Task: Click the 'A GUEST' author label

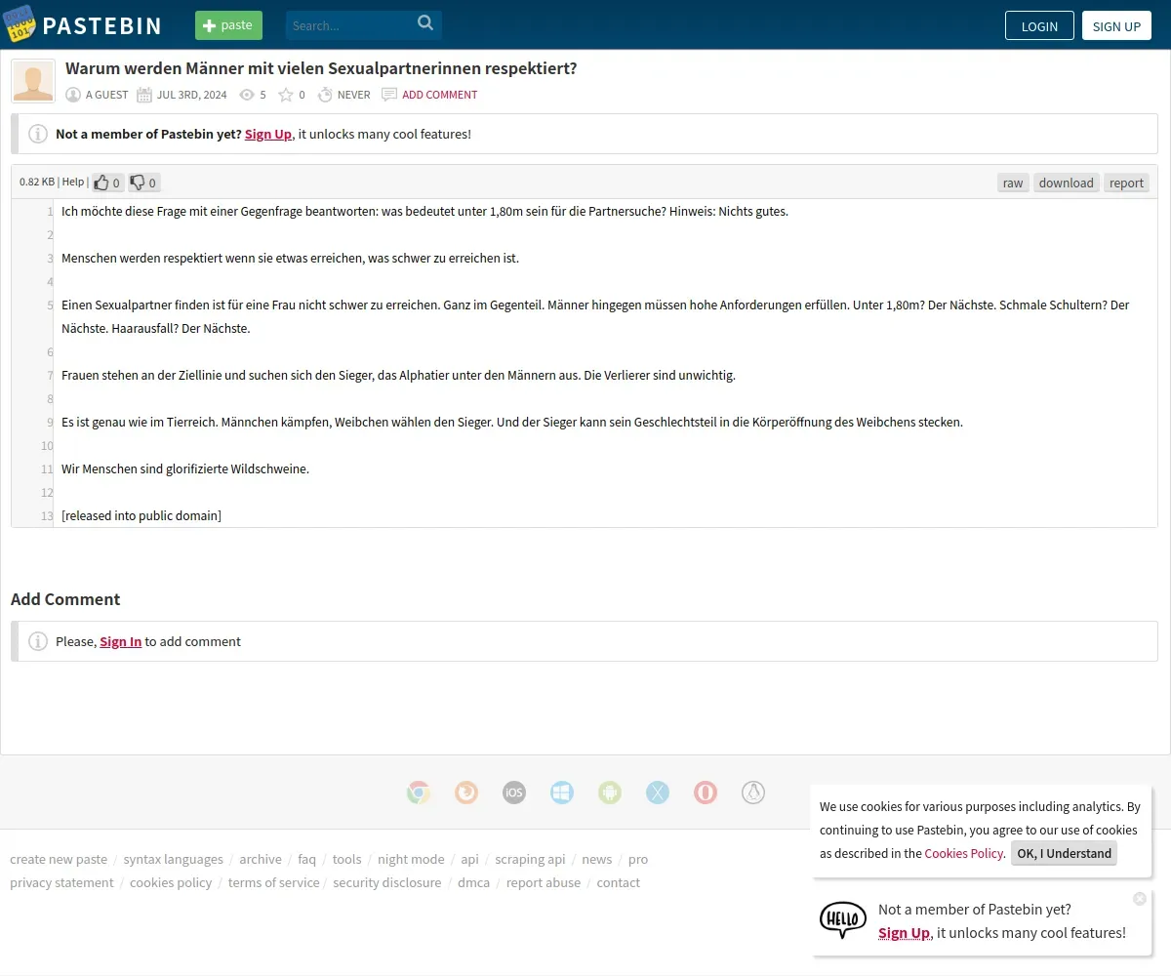Action: [106, 95]
